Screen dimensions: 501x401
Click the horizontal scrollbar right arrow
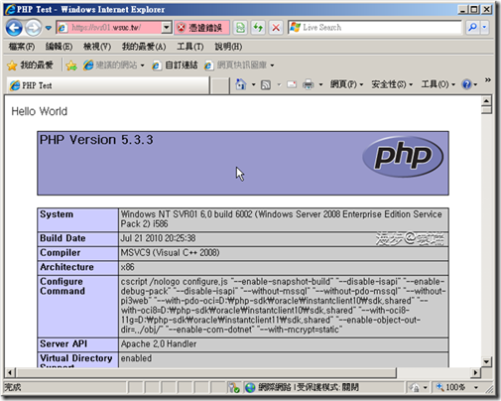[476, 373]
